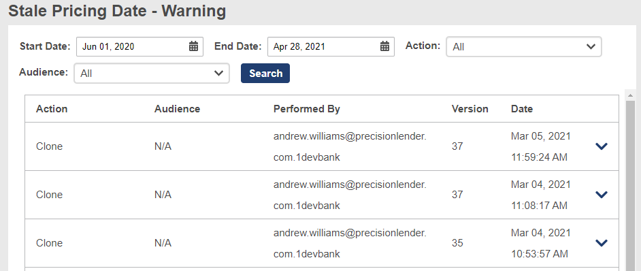Open the Action filter dropdown
This screenshot has height=271, width=641.
(x=524, y=47)
